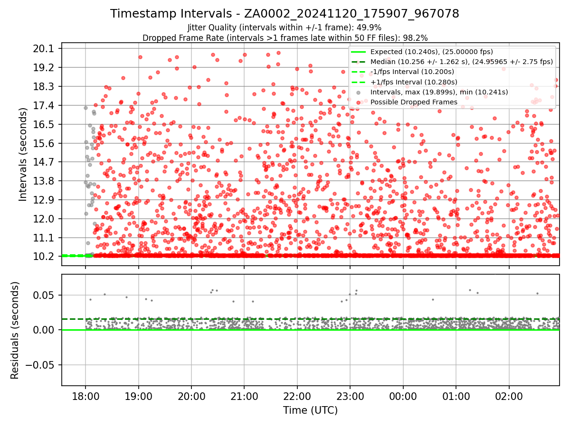The height and width of the screenshot is (427, 570).
Task: Click the dark green dashed Median legend sample
Action: pyautogui.click(x=358, y=62)
